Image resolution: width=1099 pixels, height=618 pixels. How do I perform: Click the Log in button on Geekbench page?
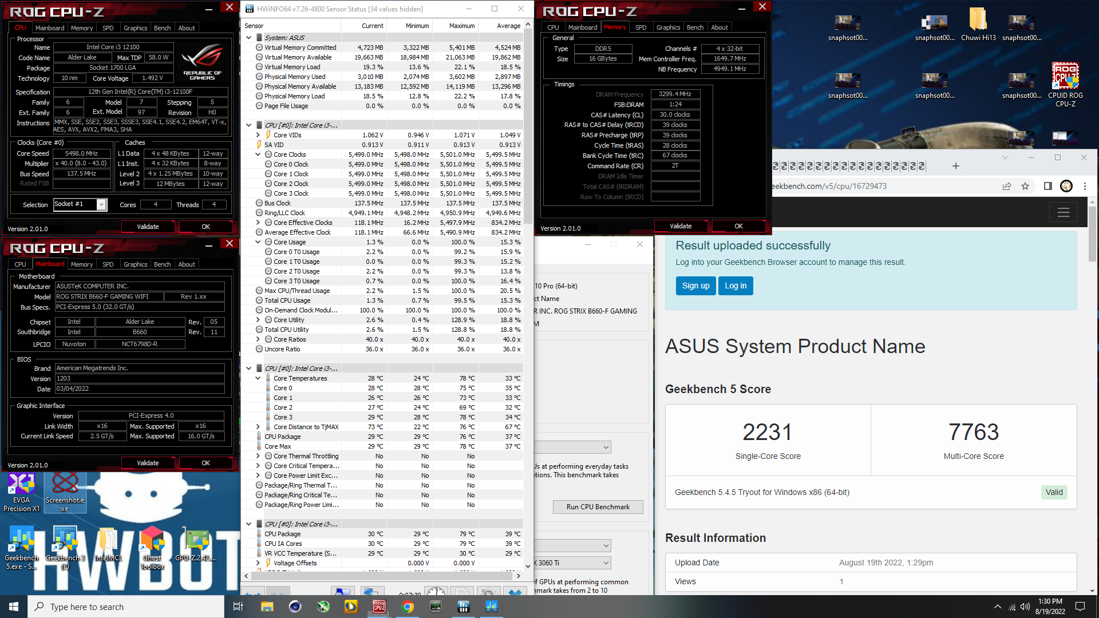(x=736, y=286)
